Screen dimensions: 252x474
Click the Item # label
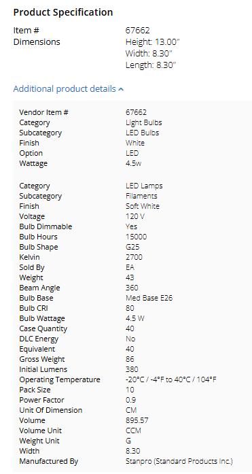(26, 31)
